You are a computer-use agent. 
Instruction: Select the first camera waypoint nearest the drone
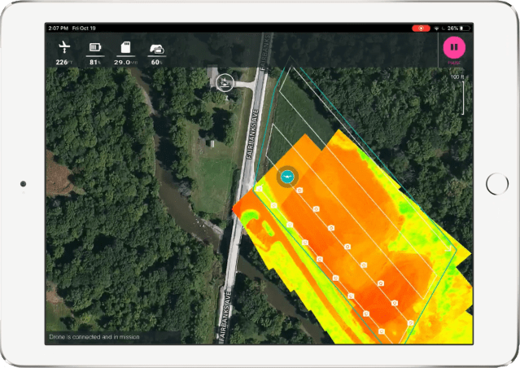(x=300, y=189)
